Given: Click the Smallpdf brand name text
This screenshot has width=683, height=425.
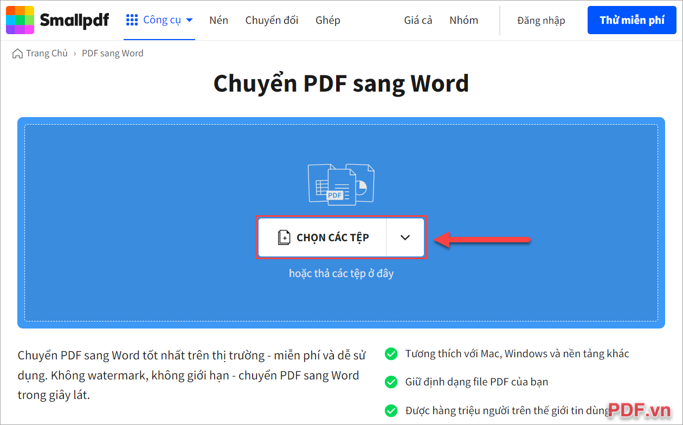Looking at the screenshot, I should [74, 21].
